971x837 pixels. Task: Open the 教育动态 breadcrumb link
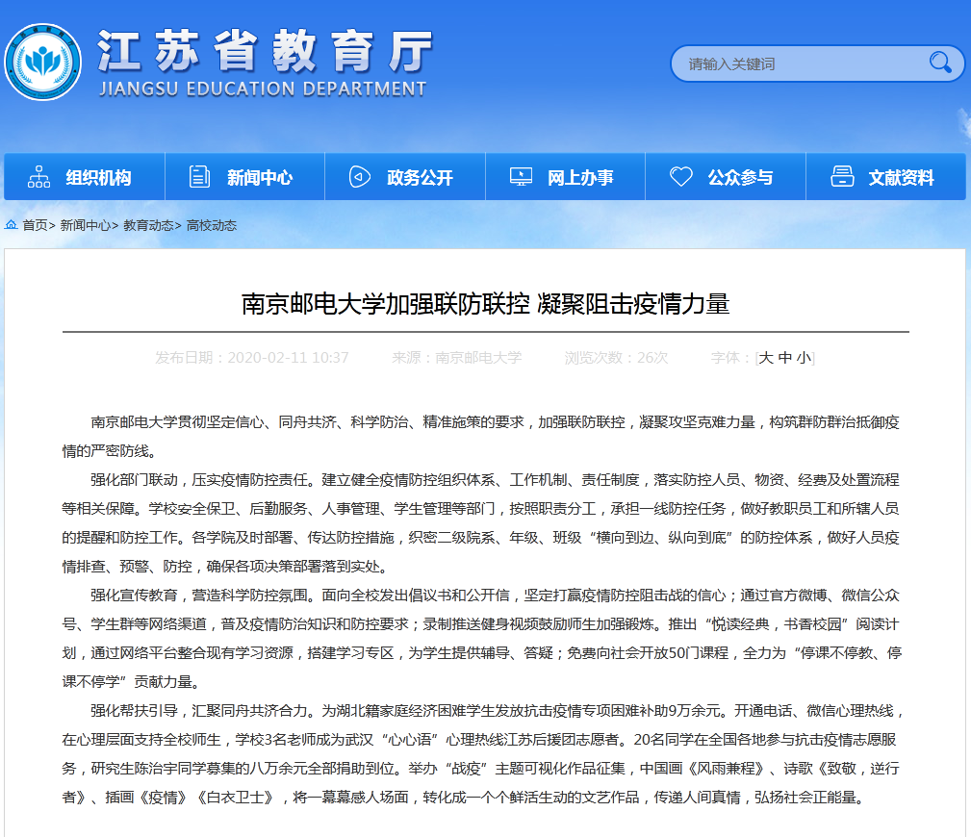pos(148,225)
